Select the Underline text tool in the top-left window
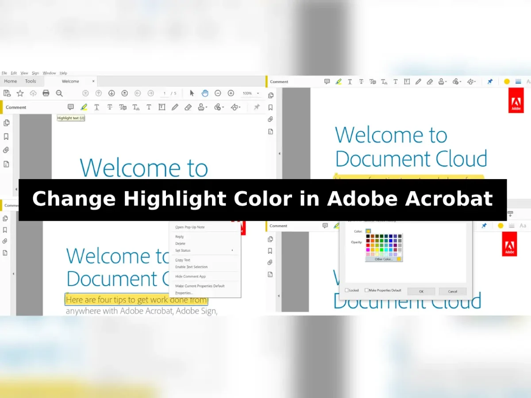Screen dimensions: 531x398 tap(96, 107)
